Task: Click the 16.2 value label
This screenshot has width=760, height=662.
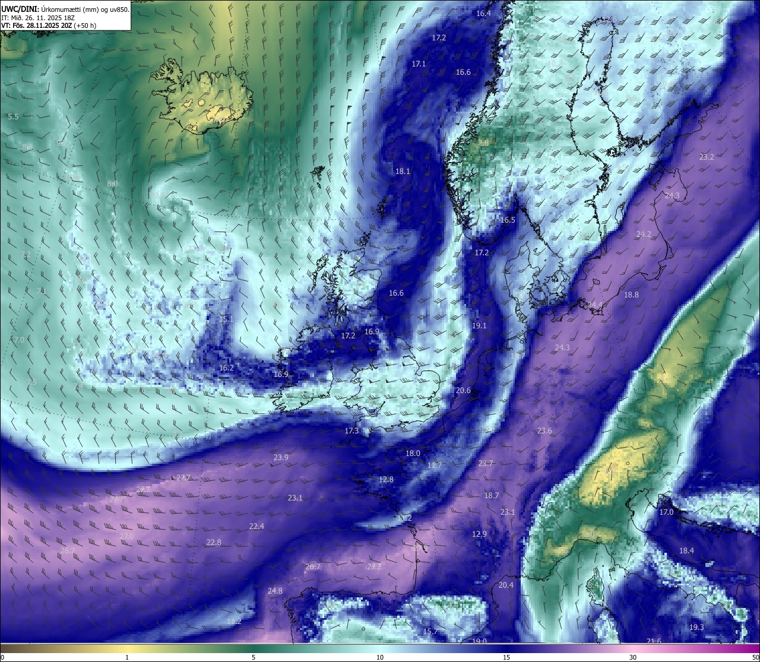Action: click(x=226, y=368)
